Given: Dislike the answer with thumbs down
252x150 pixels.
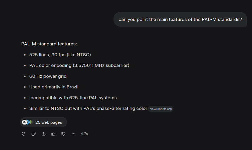Looking at the screenshot, I should [63, 134].
